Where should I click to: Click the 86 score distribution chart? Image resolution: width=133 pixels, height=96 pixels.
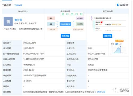point(119,51)
